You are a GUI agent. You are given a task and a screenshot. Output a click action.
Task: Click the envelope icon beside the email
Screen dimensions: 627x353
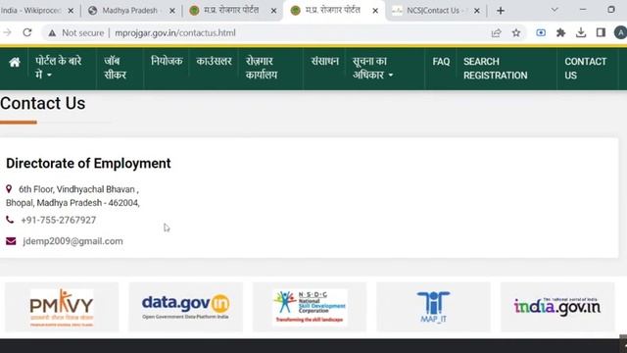coord(11,241)
